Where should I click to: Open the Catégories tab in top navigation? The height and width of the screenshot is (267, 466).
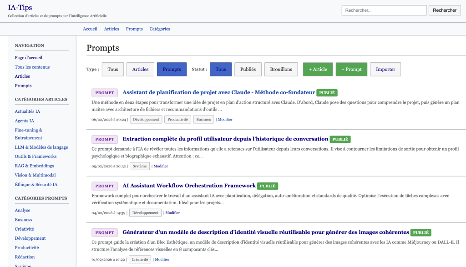(x=160, y=29)
